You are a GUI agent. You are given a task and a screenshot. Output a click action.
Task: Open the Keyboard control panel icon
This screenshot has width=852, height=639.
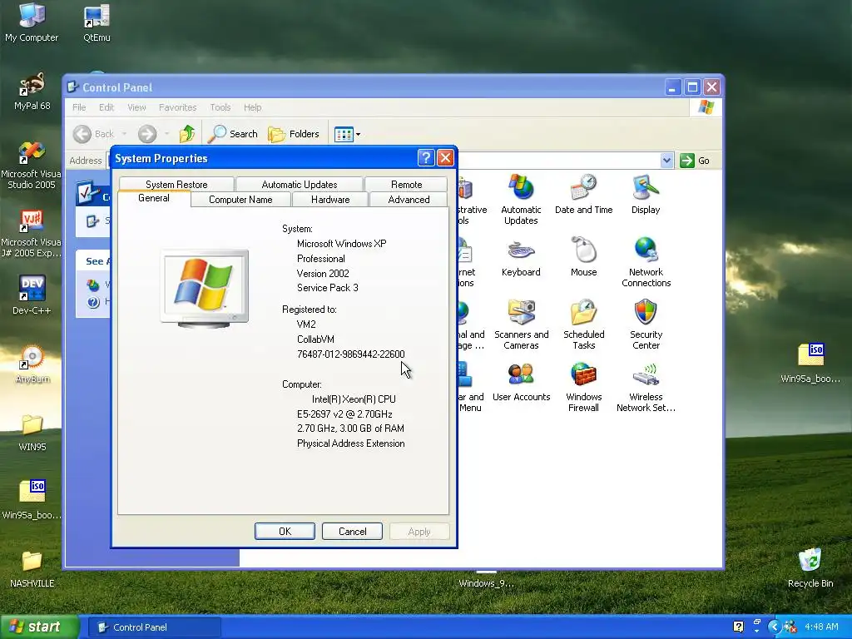coord(521,256)
